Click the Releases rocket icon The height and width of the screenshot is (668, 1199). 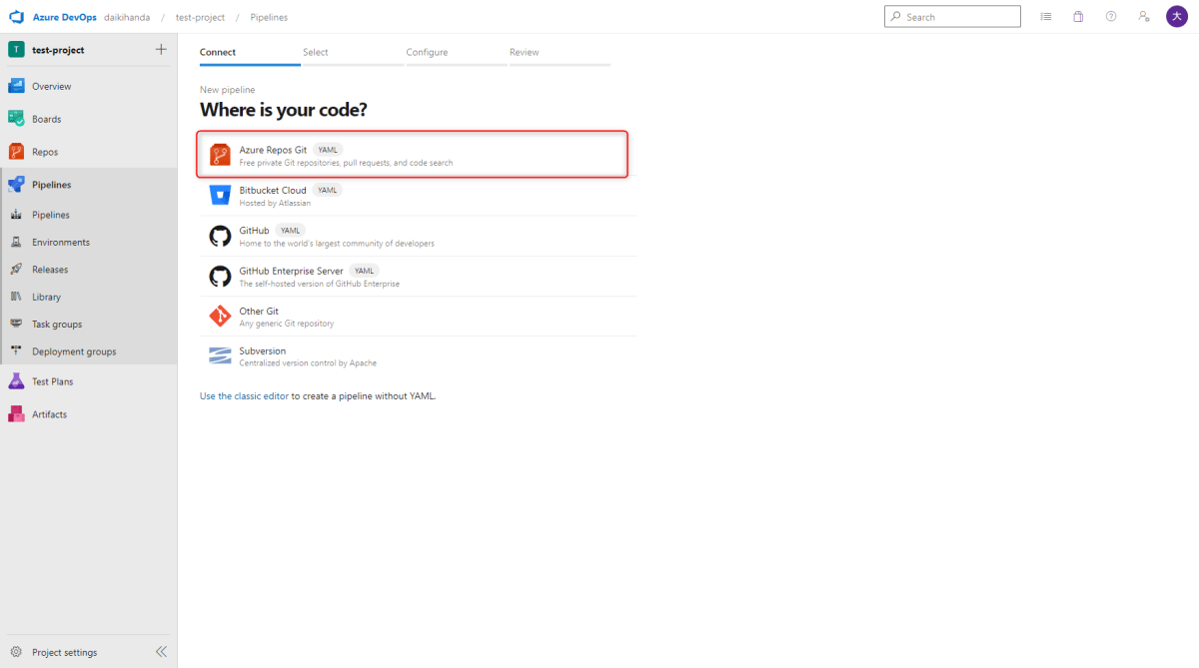[16, 270]
